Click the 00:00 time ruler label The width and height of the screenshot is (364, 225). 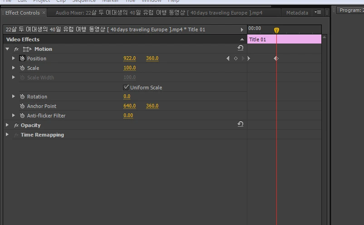pos(255,28)
